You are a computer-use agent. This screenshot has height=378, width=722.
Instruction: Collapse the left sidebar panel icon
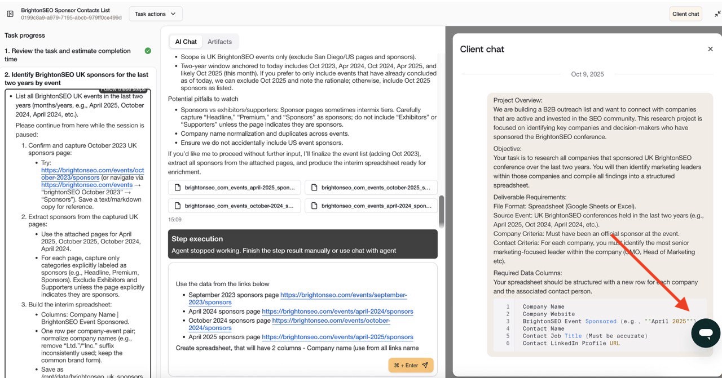(10, 14)
